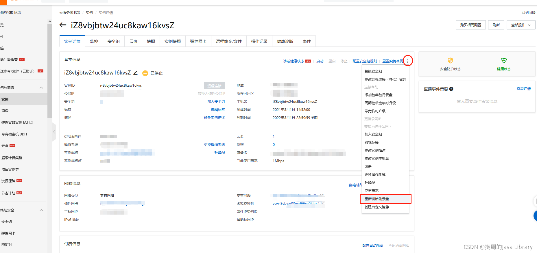Open 实例 in the sidebar
537x253 pixels.
(x=24, y=99)
